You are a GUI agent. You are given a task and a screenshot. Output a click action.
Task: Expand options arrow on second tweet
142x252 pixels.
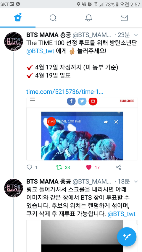pos(136,182)
